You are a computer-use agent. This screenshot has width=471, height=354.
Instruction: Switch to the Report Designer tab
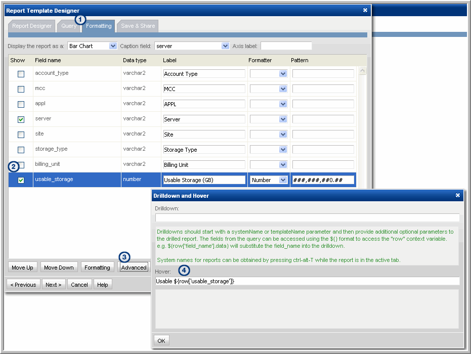click(x=32, y=26)
